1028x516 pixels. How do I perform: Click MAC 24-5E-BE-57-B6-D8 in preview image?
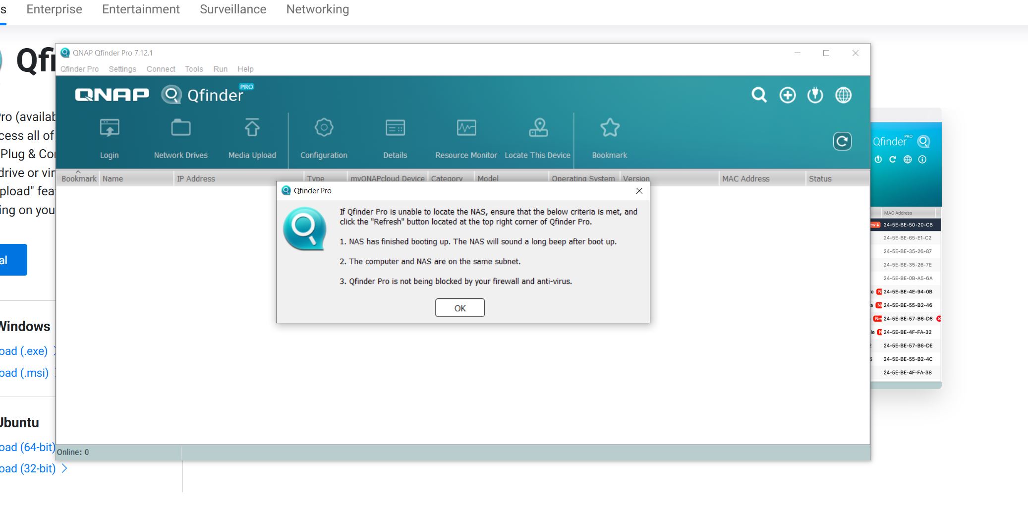tap(908, 319)
